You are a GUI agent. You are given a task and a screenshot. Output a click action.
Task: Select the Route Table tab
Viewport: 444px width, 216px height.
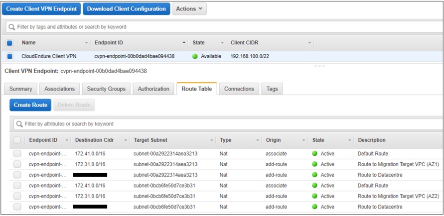click(197, 89)
